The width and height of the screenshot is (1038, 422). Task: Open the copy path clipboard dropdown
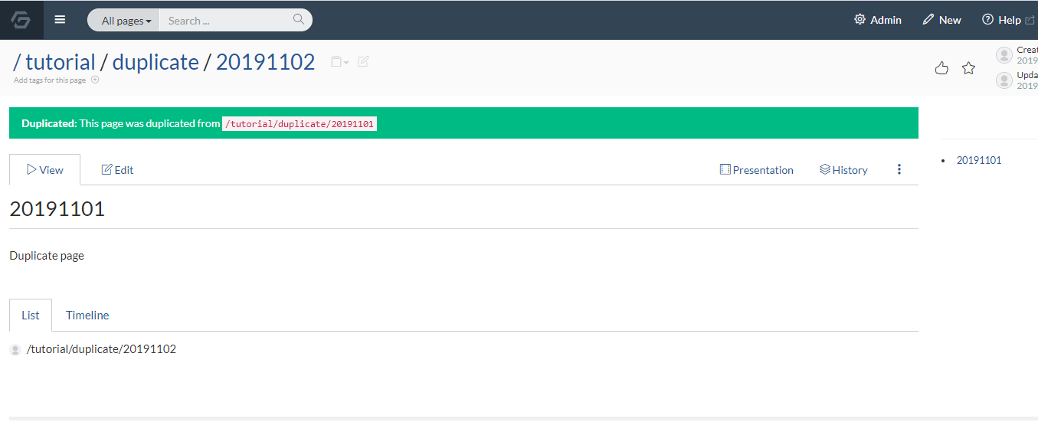click(x=339, y=62)
